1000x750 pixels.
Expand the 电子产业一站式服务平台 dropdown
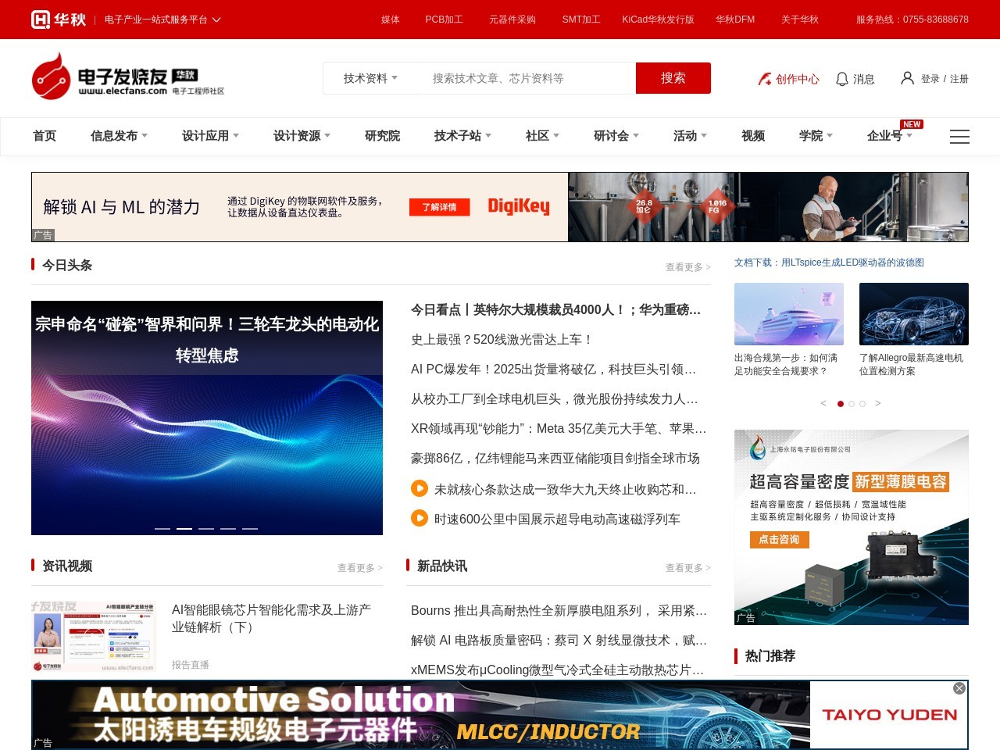[217, 20]
